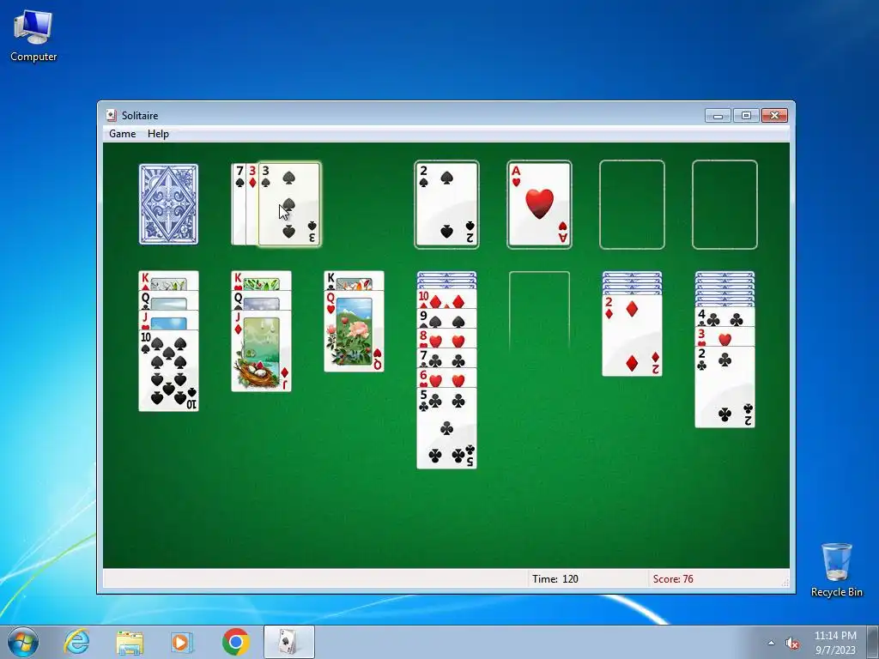
Task: Open Windows Media Player from taskbar
Action: click(x=182, y=642)
